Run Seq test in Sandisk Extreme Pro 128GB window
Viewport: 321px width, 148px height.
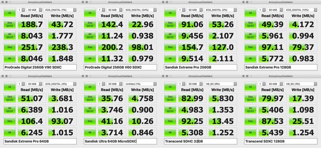[x=250, y=47]
